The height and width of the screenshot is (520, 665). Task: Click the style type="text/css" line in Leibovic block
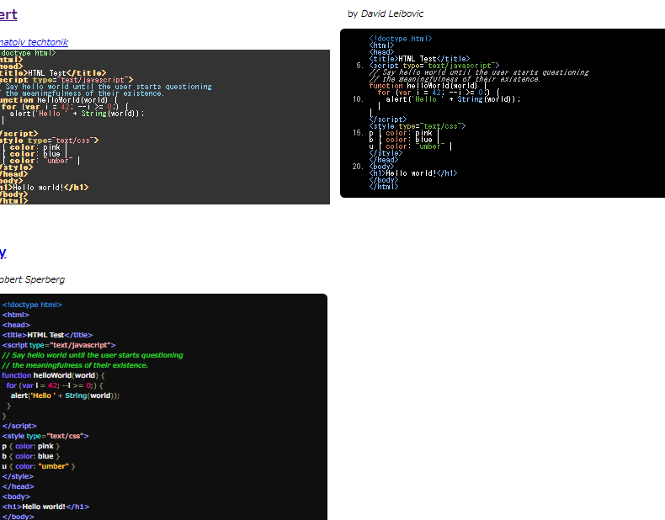pyautogui.click(x=418, y=126)
